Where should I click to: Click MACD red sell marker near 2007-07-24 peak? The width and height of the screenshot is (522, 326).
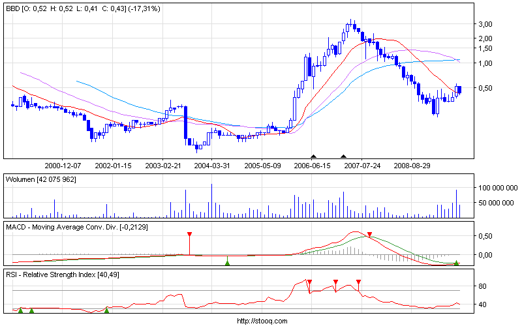coord(369,235)
